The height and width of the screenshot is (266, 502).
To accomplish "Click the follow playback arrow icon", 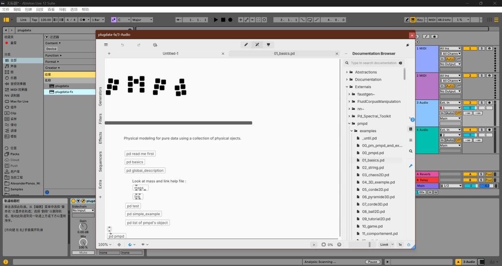I will tap(179, 20).
